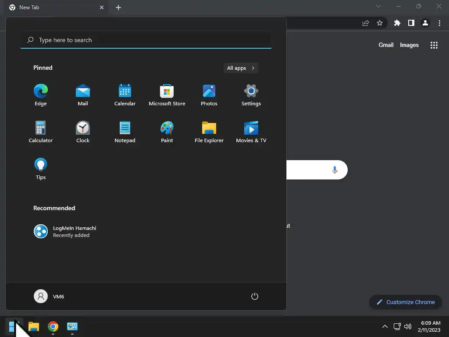
Task: Launch Notepad from pinned apps
Action: point(125,132)
